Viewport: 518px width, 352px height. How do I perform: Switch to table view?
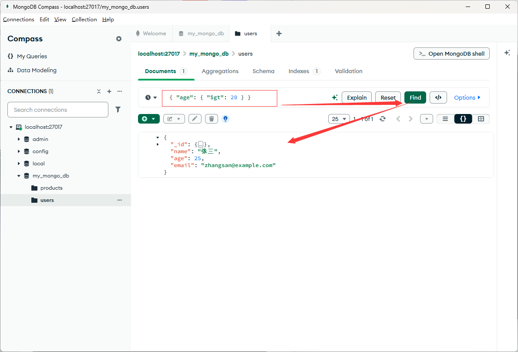(x=481, y=119)
